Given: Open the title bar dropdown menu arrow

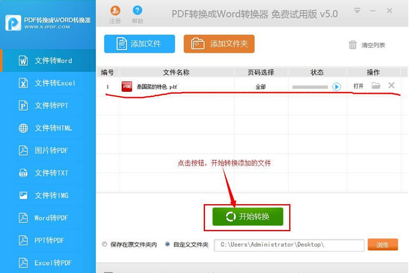Looking at the screenshot, I should coord(357,11).
